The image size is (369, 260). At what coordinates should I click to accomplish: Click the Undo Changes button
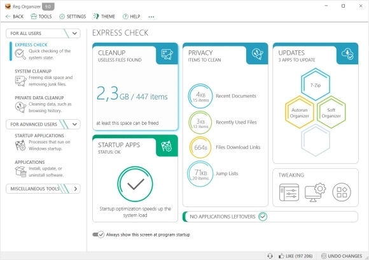coord(342,256)
